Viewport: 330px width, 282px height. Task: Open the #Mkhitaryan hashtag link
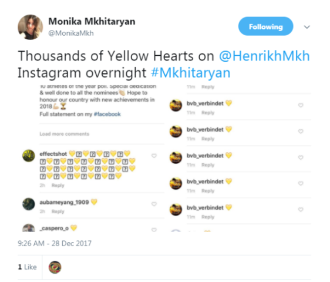click(x=191, y=73)
